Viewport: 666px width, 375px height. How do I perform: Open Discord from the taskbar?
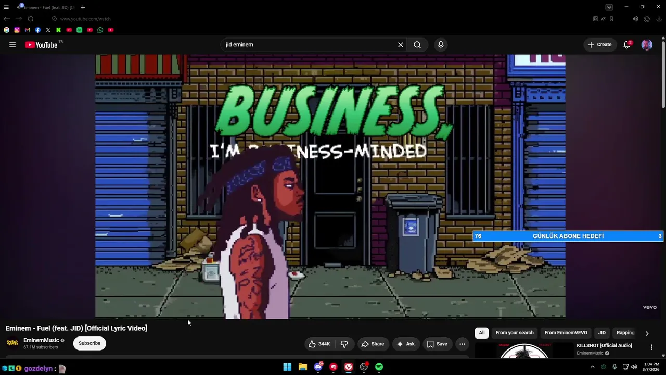point(318,367)
